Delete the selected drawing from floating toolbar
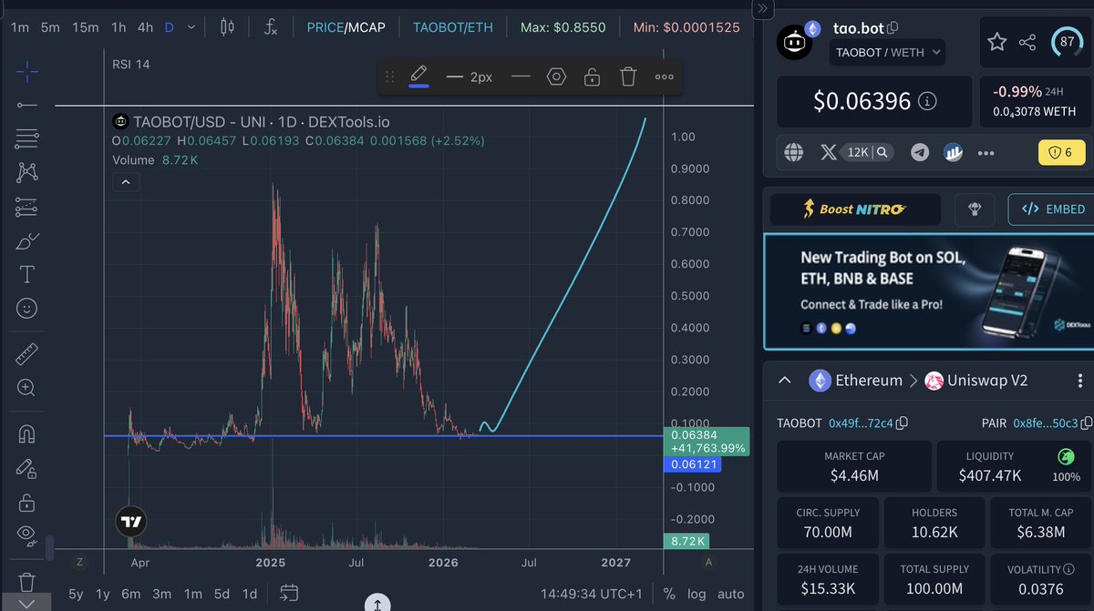Screen dimensions: 1094x611 628,76
